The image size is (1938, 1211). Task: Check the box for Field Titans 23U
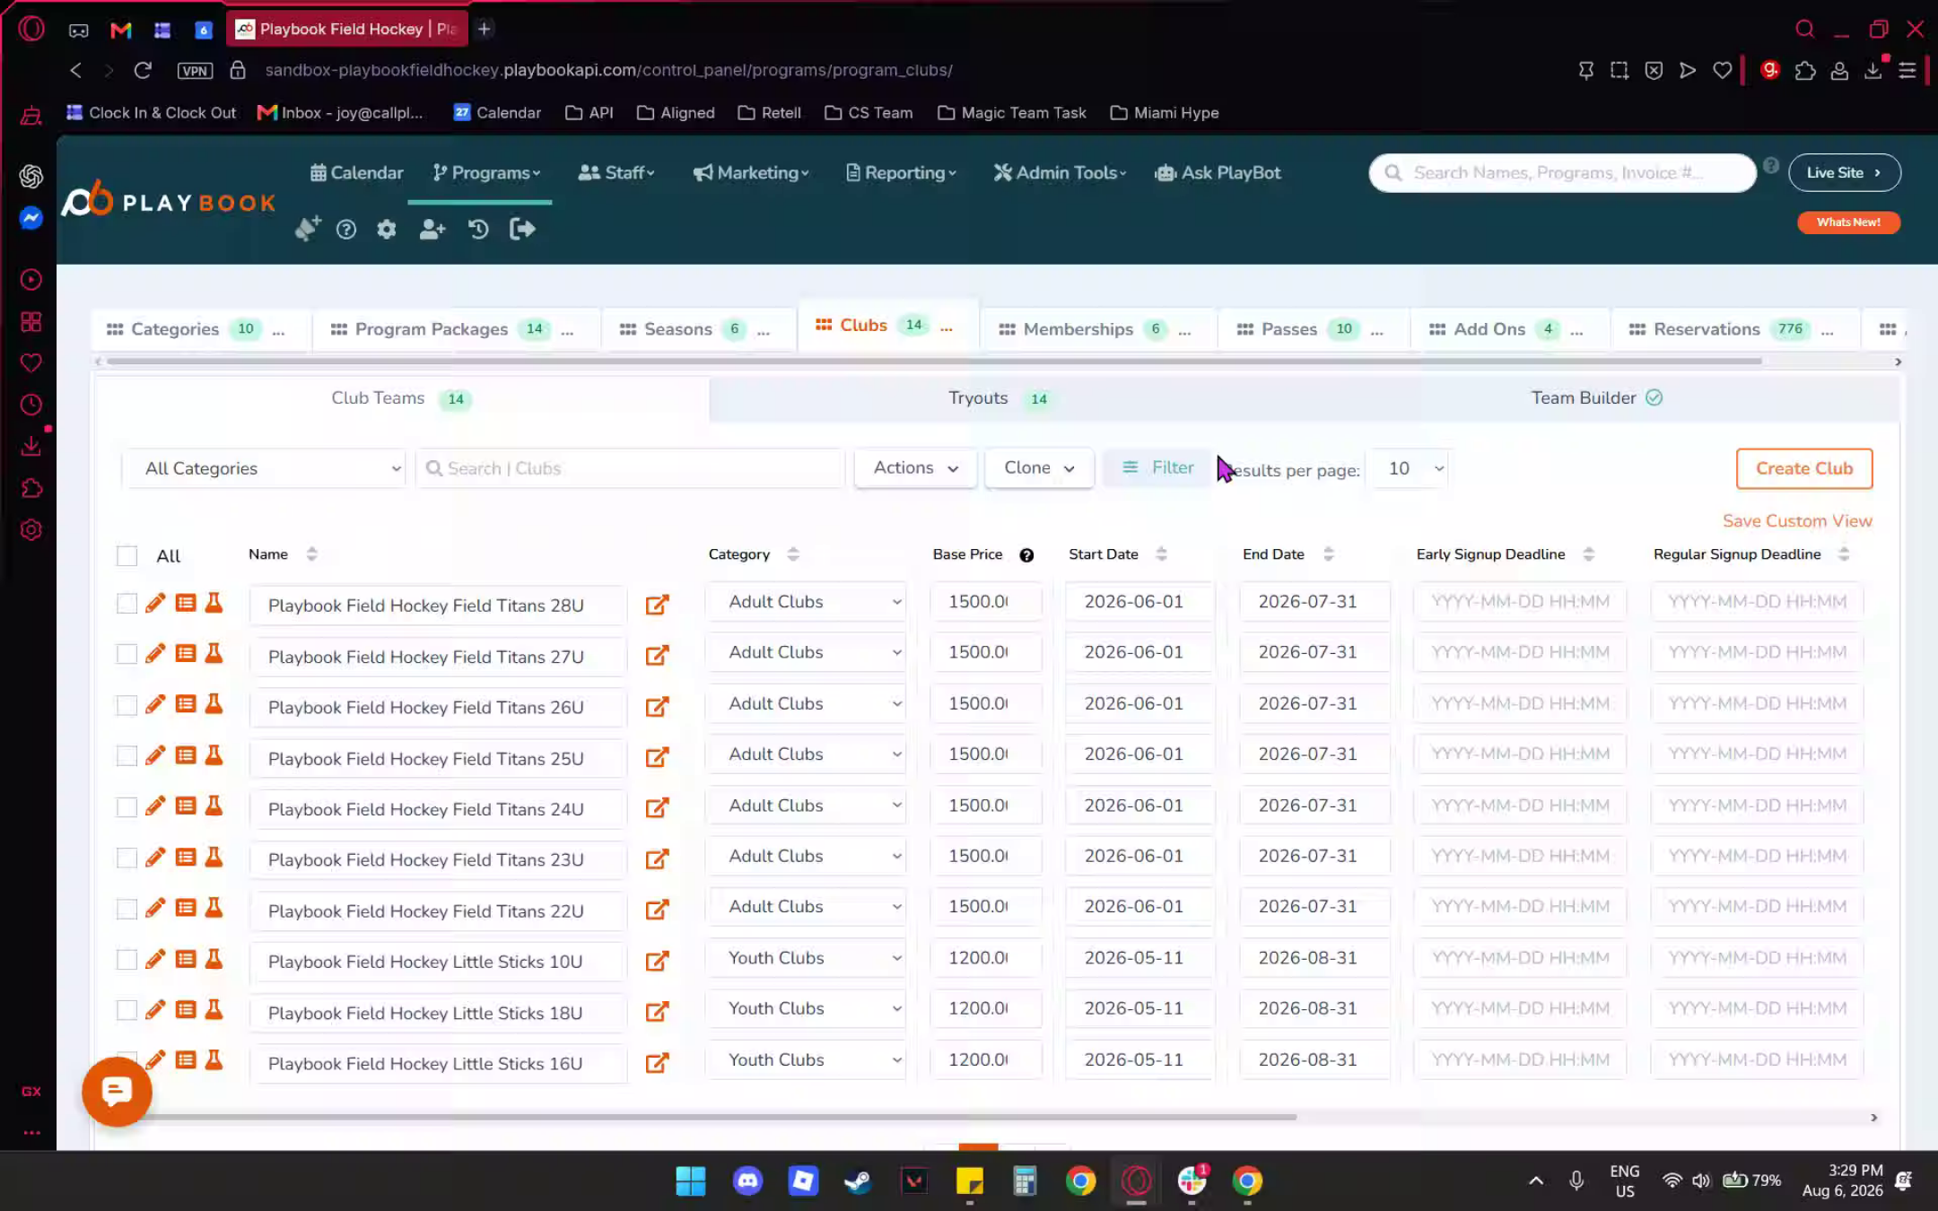click(x=127, y=858)
